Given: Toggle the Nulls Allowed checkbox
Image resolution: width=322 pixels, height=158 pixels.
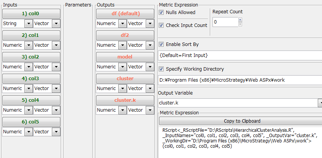Looking at the screenshot, I should tap(161, 13).
